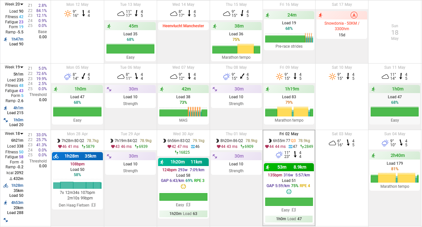Click the yellow smiley on Wed 30 Apr run

pyautogui.click(x=183, y=186)
